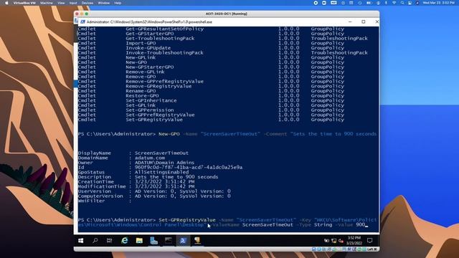459x258 pixels.
Task: Select the PowerShell taskbar icon
Action: 183,241
